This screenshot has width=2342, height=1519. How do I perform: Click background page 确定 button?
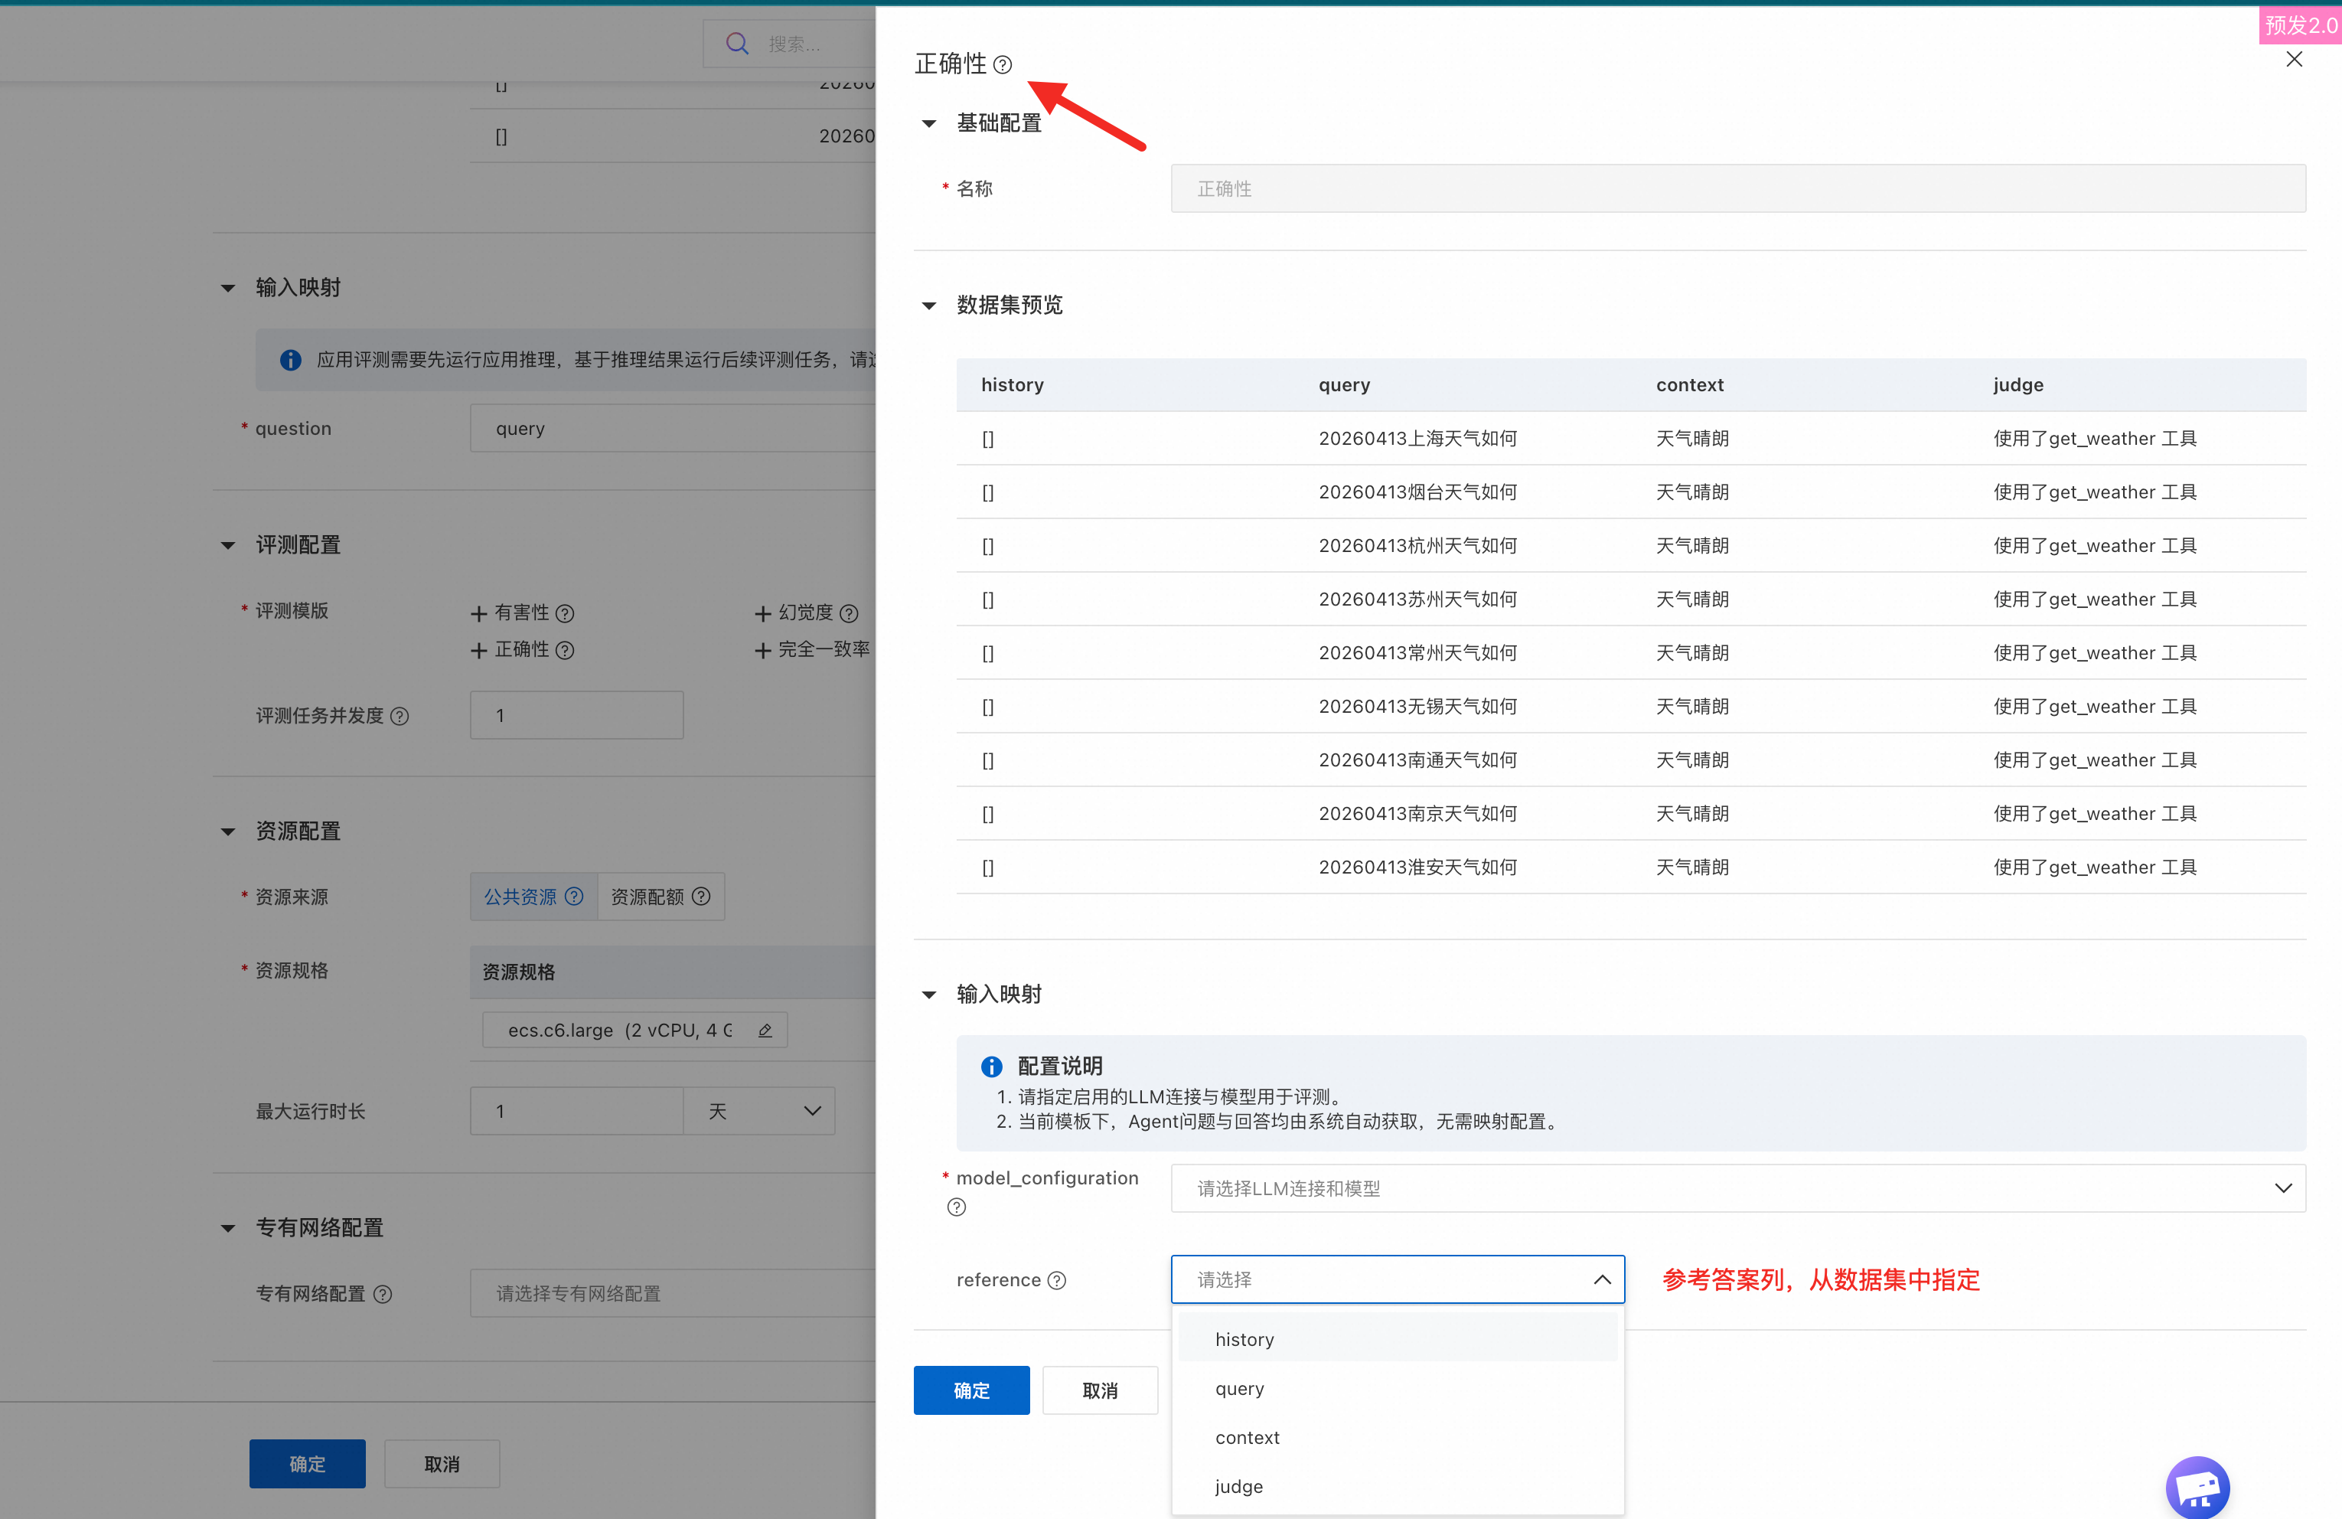tap(307, 1464)
